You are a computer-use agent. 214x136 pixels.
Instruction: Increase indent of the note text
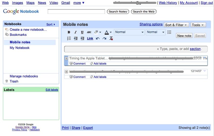pos(76,39)
